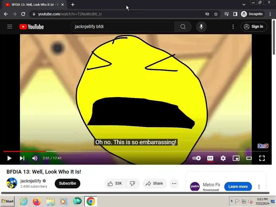
Task: Open the jacknjellify channel name link
Action: tap(31, 181)
